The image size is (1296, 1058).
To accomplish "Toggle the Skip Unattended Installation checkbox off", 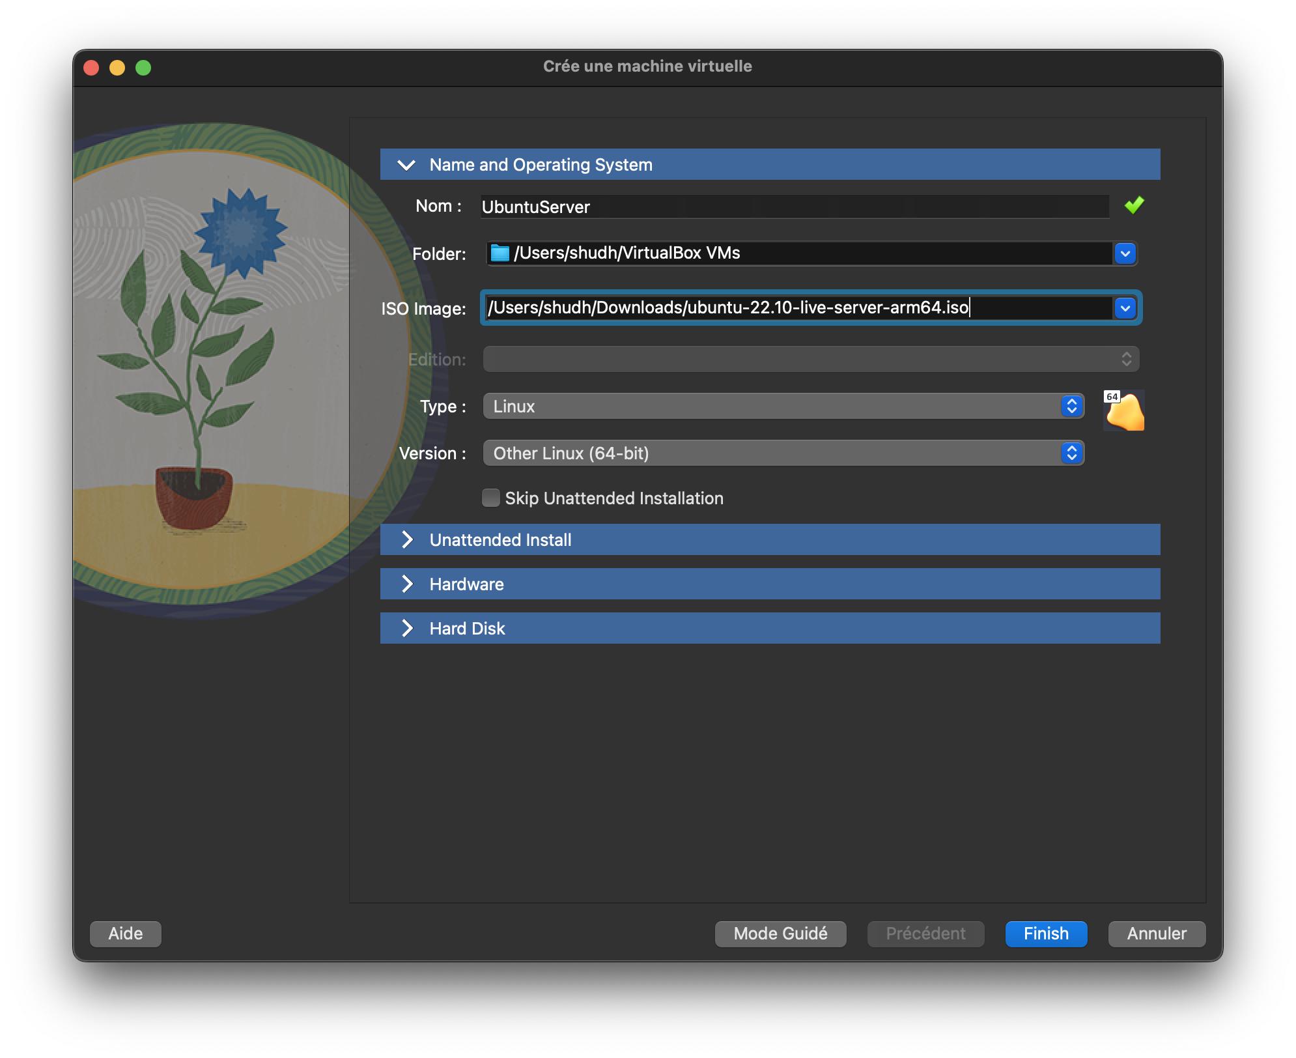I will pos(490,498).
